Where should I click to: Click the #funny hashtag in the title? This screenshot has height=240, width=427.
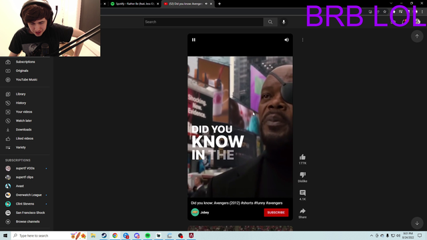(260, 203)
